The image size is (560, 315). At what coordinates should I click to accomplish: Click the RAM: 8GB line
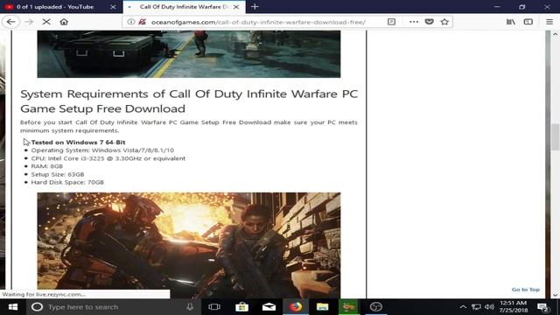(46, 166)
